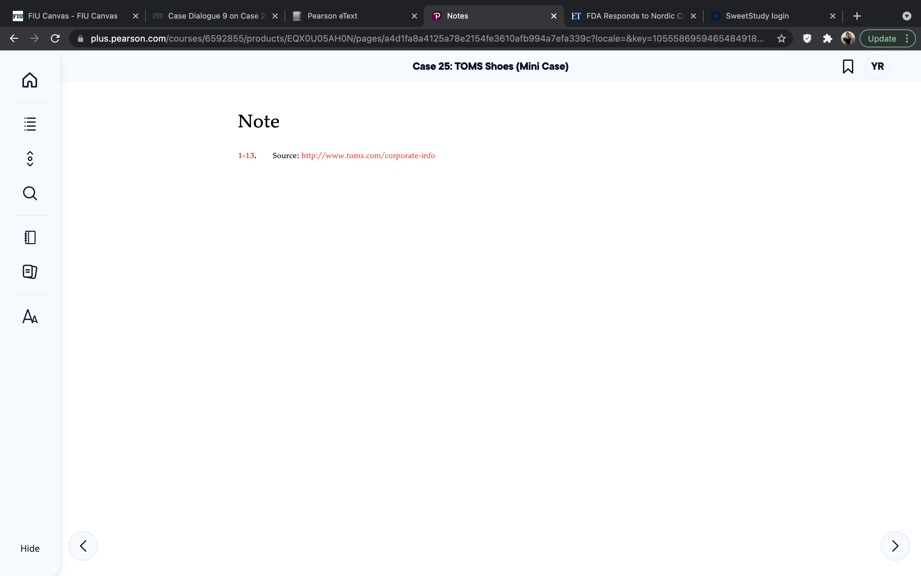Open the Extensions puzzle menu
Viewport: 921px width, 576px height.
click(827, 38)
